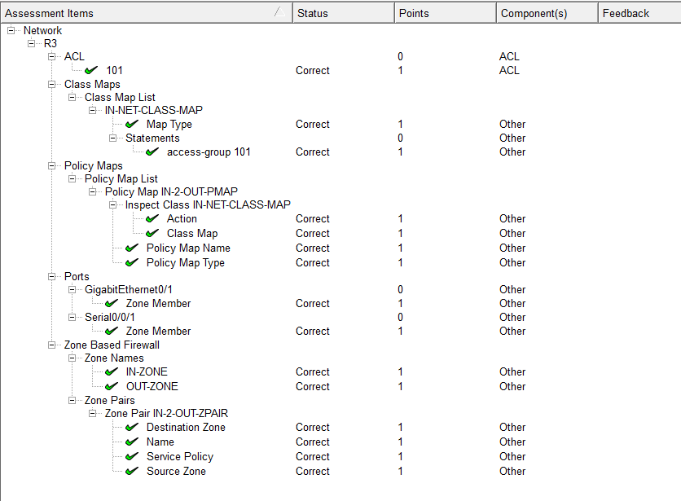Select the OUT-ZONE tree item

[152, 386]
